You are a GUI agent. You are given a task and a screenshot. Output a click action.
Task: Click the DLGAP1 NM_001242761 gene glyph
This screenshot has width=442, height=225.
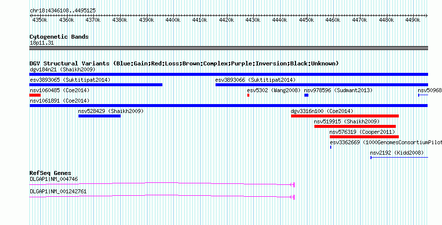162,197
